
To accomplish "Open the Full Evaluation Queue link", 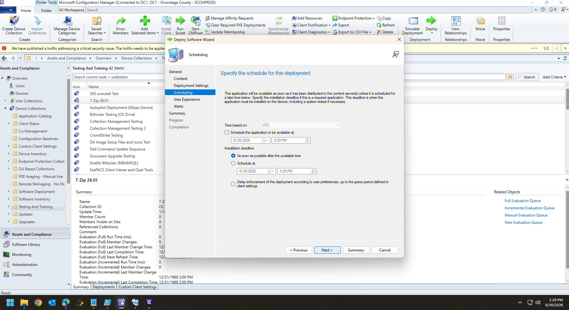I will point(523,201).
